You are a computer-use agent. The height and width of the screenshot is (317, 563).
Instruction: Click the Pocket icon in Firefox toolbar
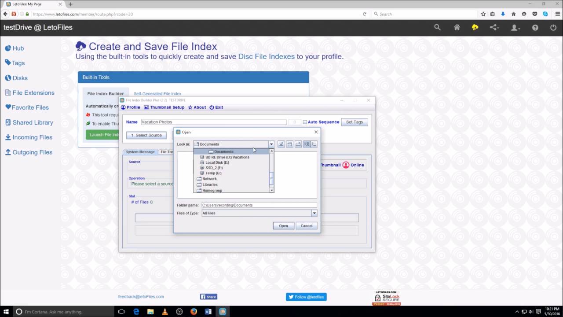tap(535, 14)
